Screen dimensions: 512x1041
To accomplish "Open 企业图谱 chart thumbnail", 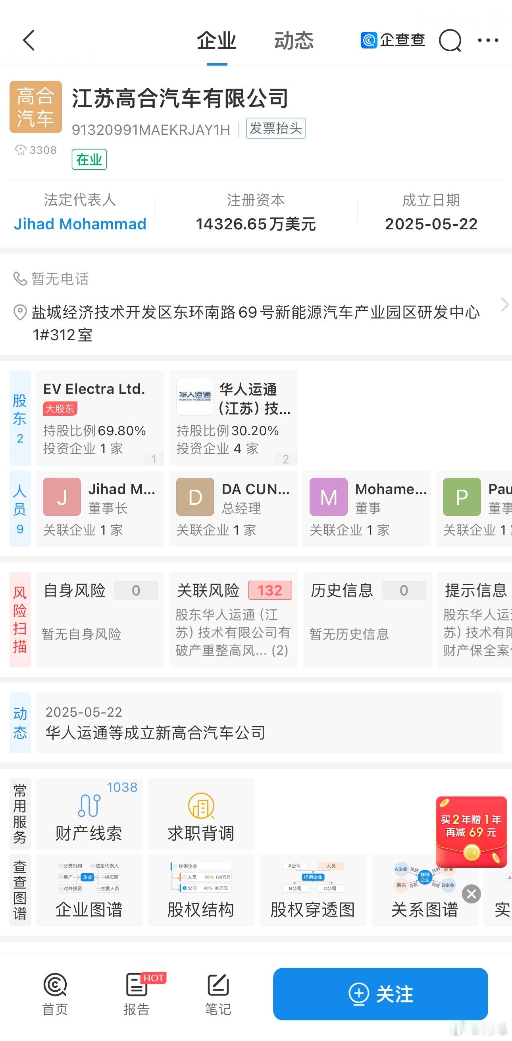I will click(x=89, y=890).
